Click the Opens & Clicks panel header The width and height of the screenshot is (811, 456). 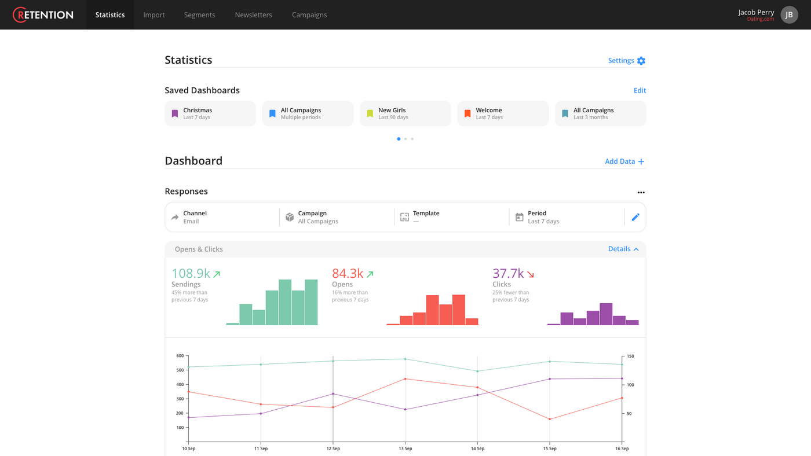click(x=405, y=249)
